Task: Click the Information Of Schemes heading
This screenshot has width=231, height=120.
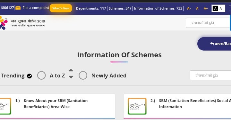Action: (x=119, y=55)
